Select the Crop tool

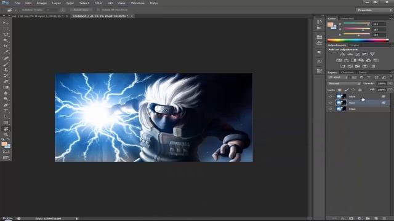tap(6, 46)
